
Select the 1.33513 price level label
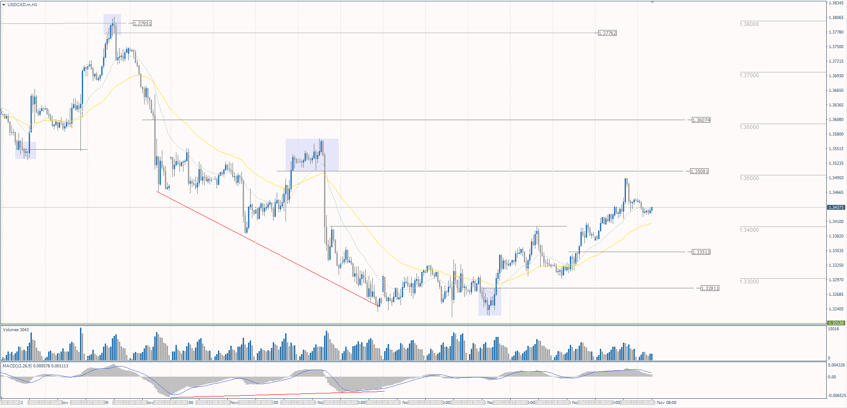click(x=701, y=252)
